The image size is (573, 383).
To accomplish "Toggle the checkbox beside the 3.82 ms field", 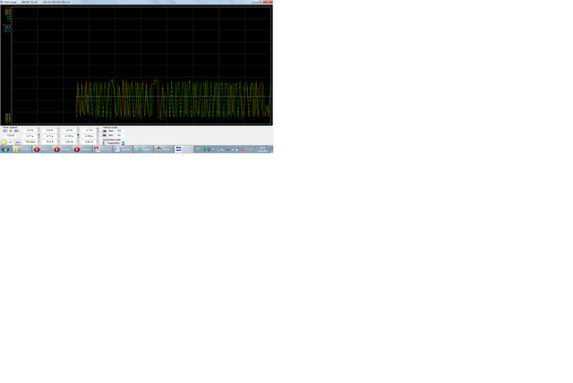I will [x=98, y=141].
